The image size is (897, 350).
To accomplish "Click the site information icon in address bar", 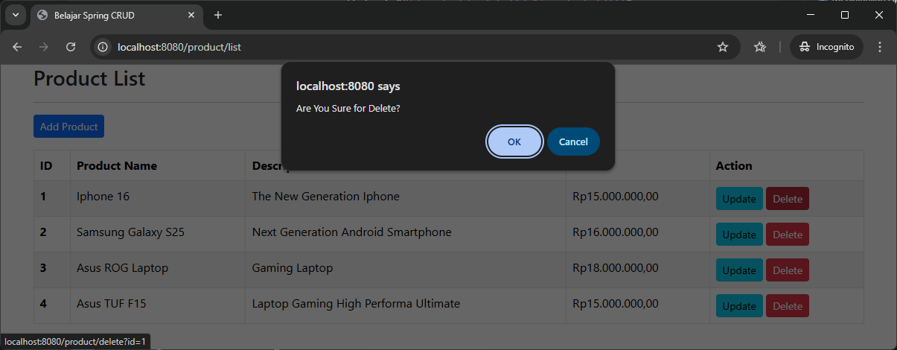I will point(103,47).
